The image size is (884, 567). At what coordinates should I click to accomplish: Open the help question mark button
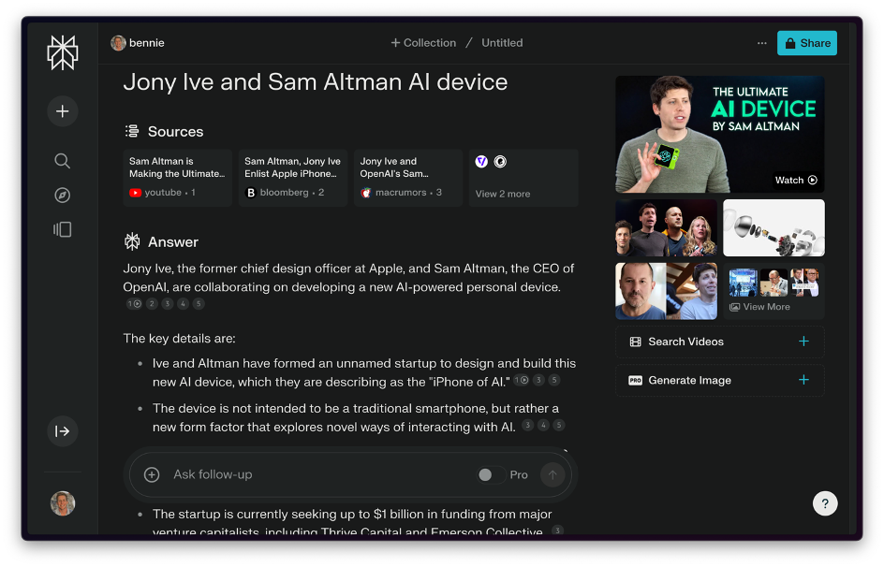coord(825,503)
